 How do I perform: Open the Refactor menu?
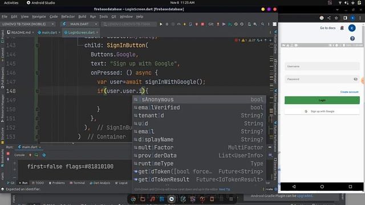68,17
